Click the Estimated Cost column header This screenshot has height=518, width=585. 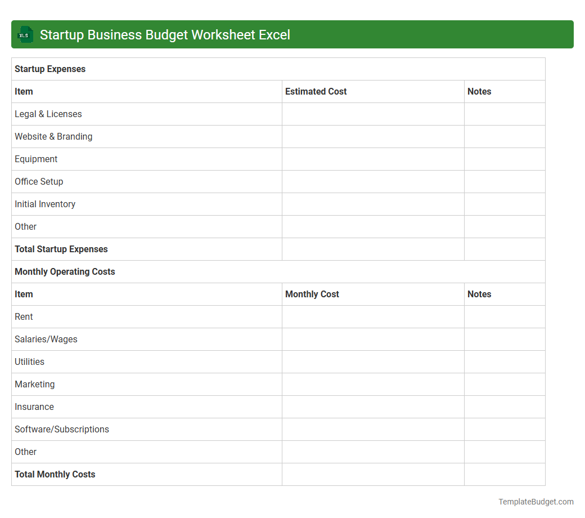click(316, 91)
